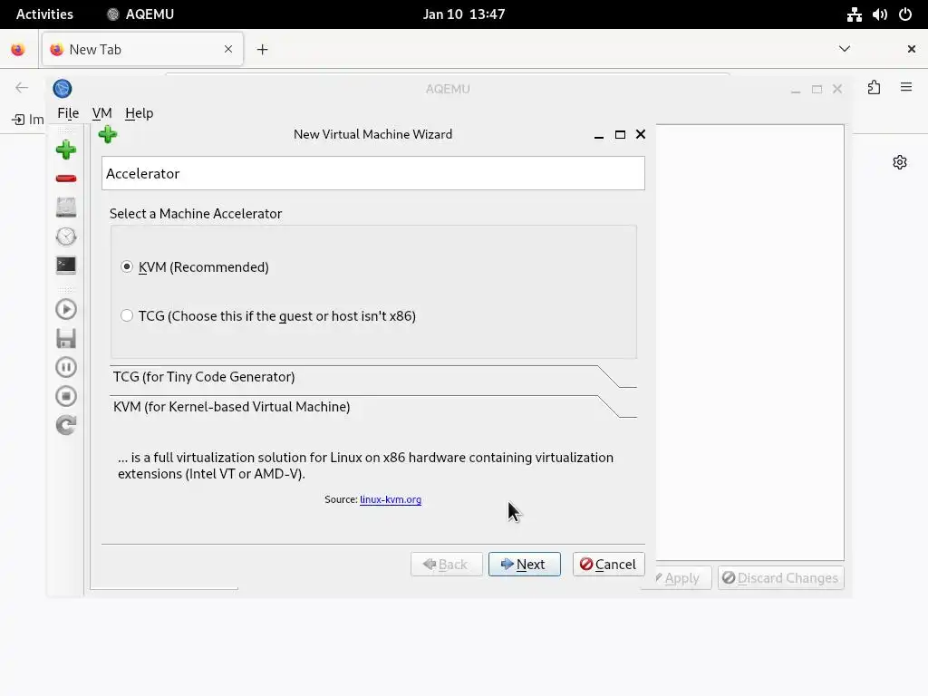The height and width of the screenshot is (696, 928).
Task: Click the AQEMU globe logo icon
Action: coord(63,89)
